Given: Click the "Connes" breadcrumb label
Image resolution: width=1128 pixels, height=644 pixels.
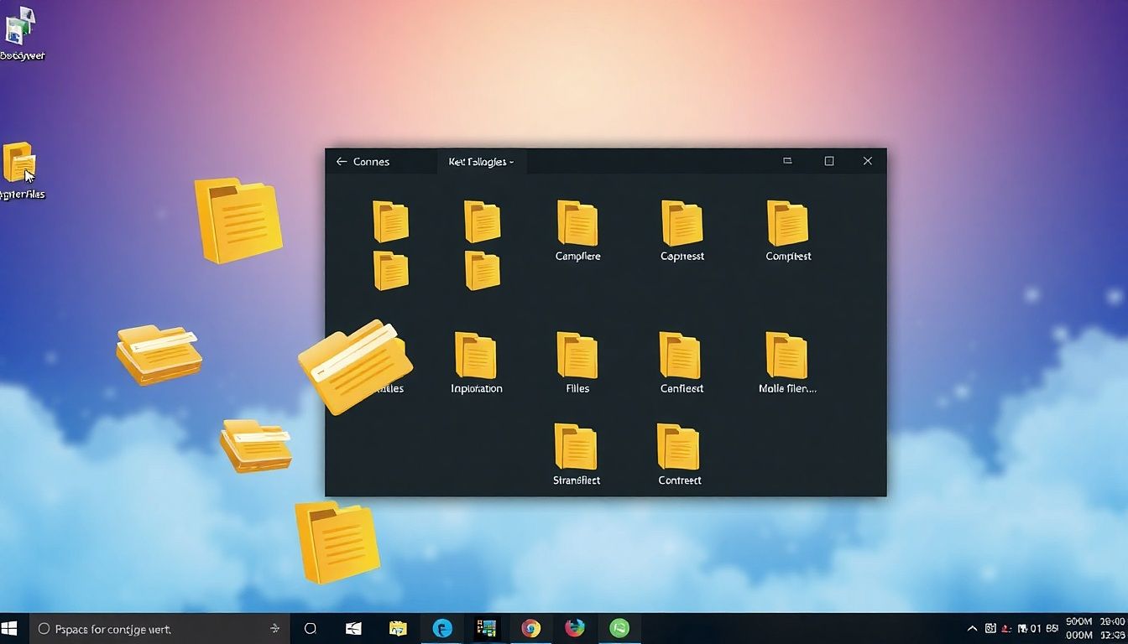Looking at the screenshot, I should 373,161.
